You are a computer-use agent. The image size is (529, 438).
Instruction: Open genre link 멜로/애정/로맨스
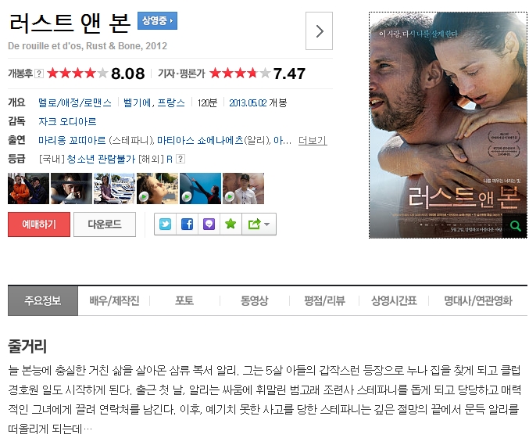(75, 102)
